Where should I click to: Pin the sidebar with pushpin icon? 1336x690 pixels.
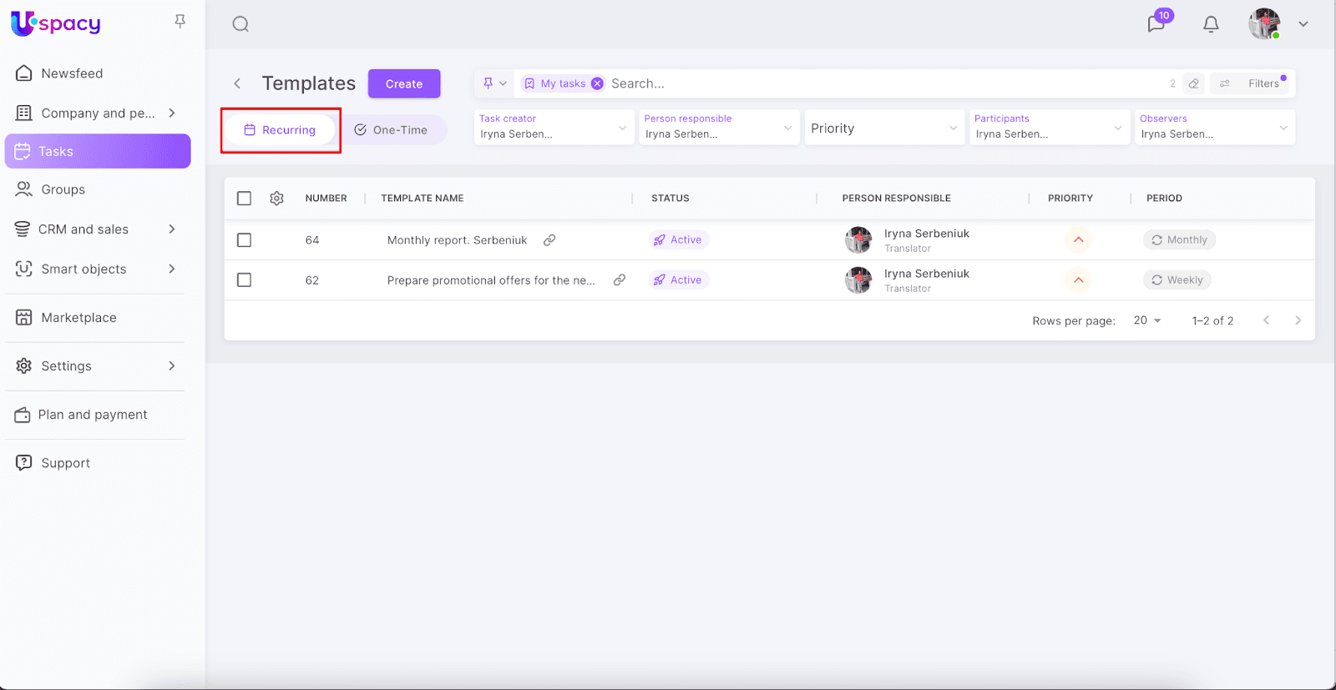click(180, 22)
